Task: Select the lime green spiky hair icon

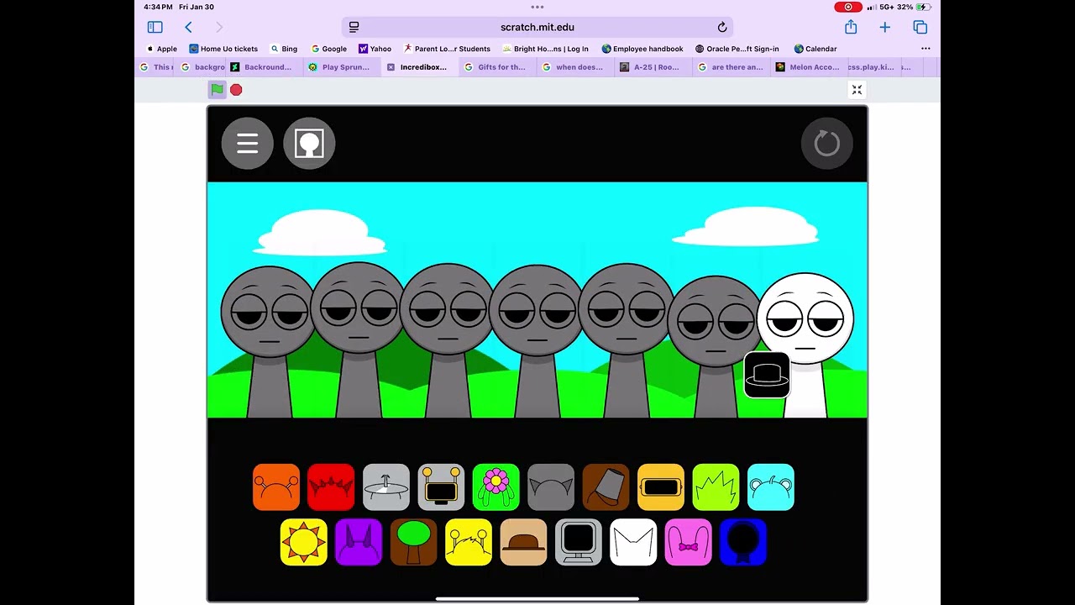Action: coord(716,487)
